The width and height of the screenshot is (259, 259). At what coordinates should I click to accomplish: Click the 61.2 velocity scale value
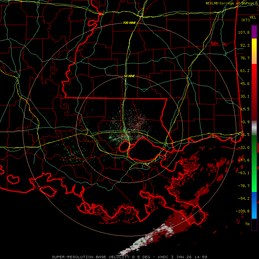(x=245, y=71)
